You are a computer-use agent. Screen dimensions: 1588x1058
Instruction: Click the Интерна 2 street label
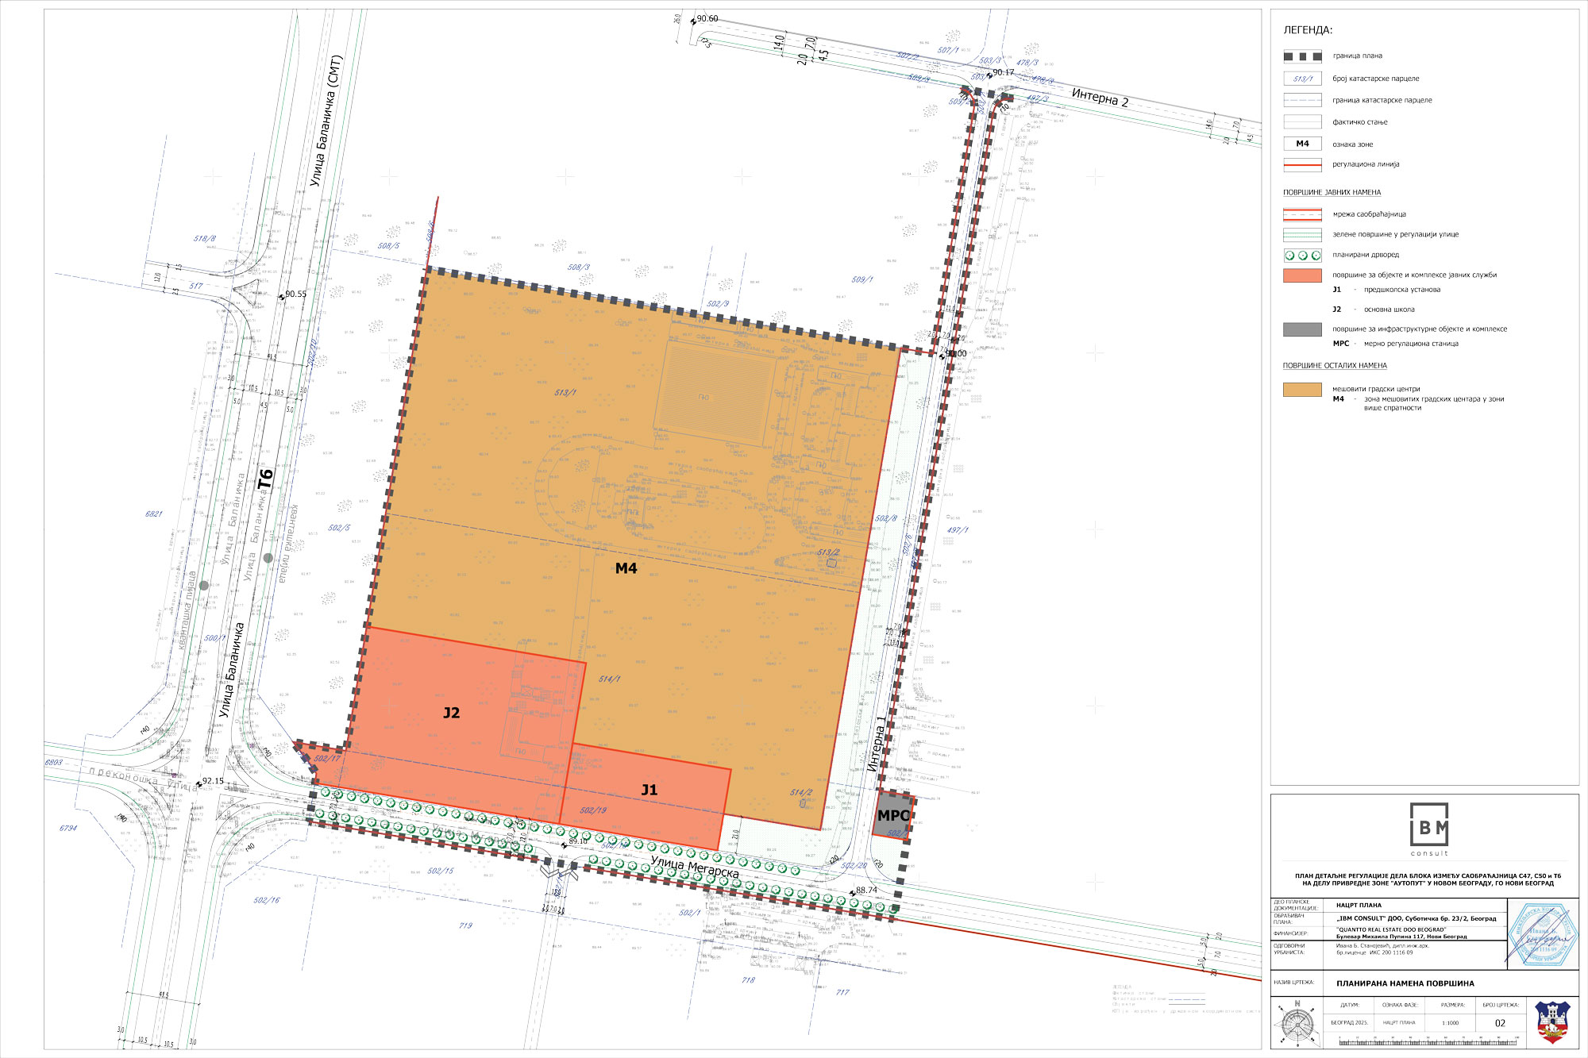tap(1100, 98)
